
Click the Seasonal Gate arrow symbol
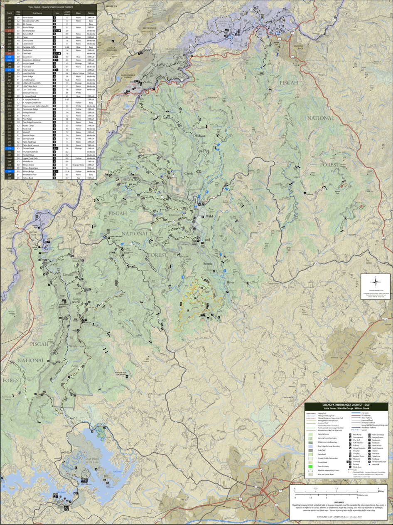(x=351, y=472)
